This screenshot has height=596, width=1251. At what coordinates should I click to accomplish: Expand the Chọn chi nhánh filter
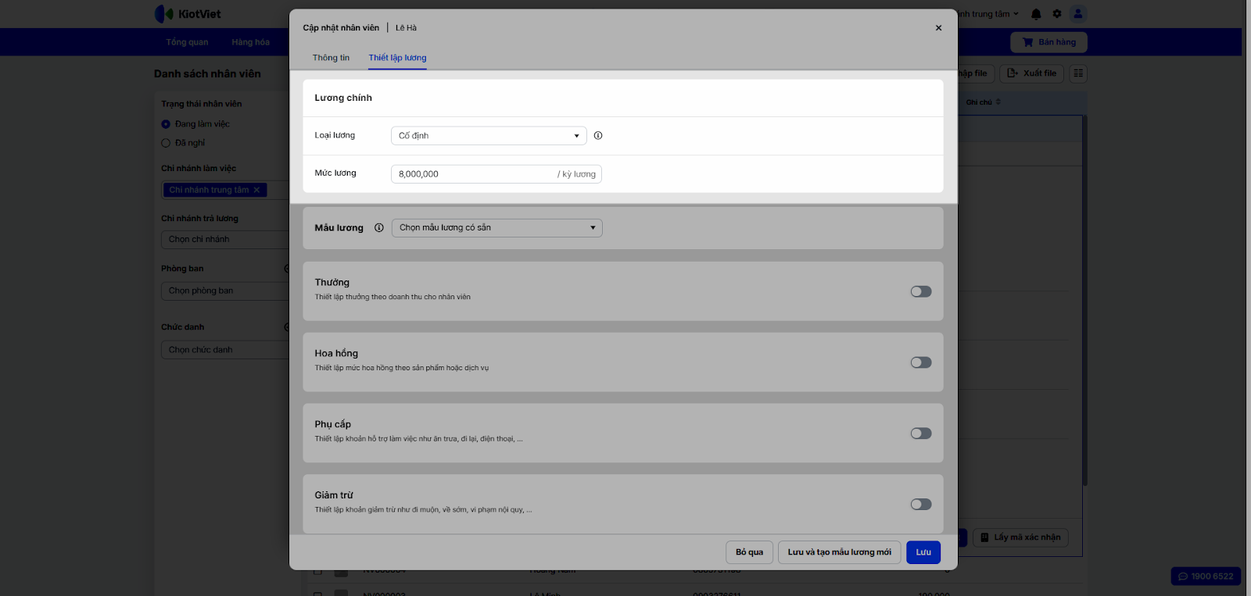(x=225, y=240)
